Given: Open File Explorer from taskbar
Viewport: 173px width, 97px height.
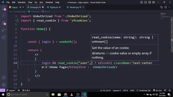Looking at the screenshot, I should point(53,95).
